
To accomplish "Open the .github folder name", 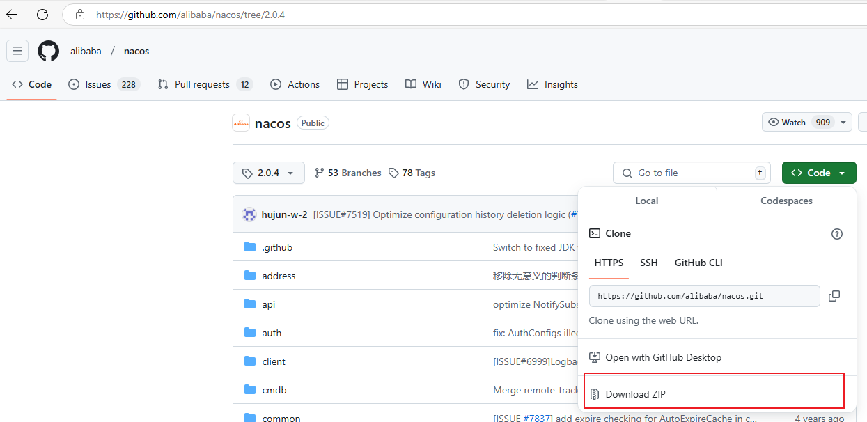I will point(277,247).
